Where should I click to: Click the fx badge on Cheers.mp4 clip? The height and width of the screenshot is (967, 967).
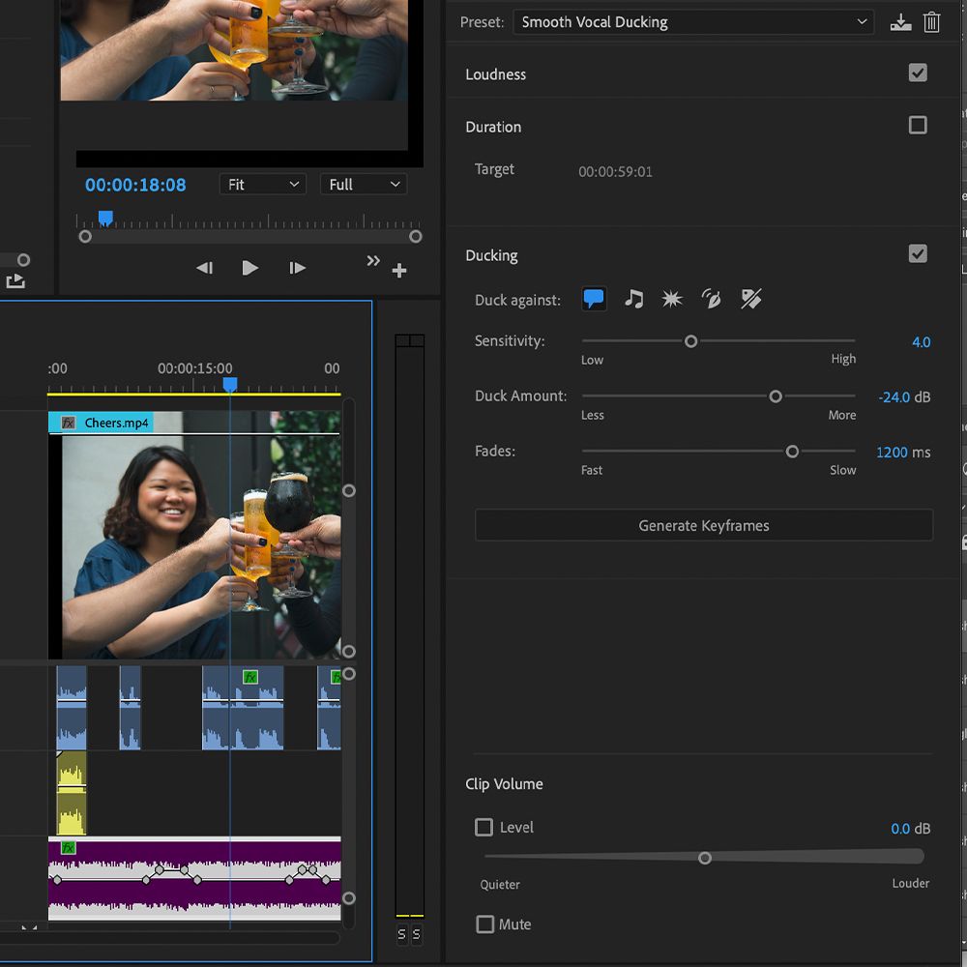[68, 423]
